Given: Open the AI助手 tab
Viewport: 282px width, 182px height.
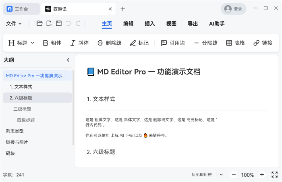Looking at the screenshot, I should 217,24.
